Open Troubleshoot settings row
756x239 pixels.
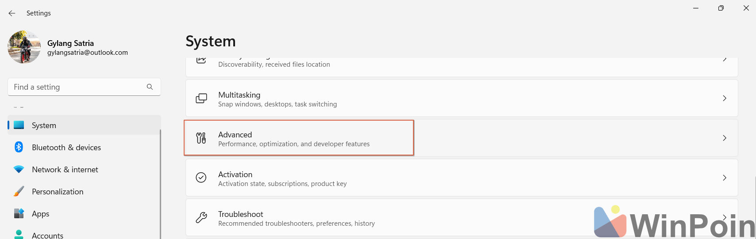pyautogui.click(x=462, y=217)
